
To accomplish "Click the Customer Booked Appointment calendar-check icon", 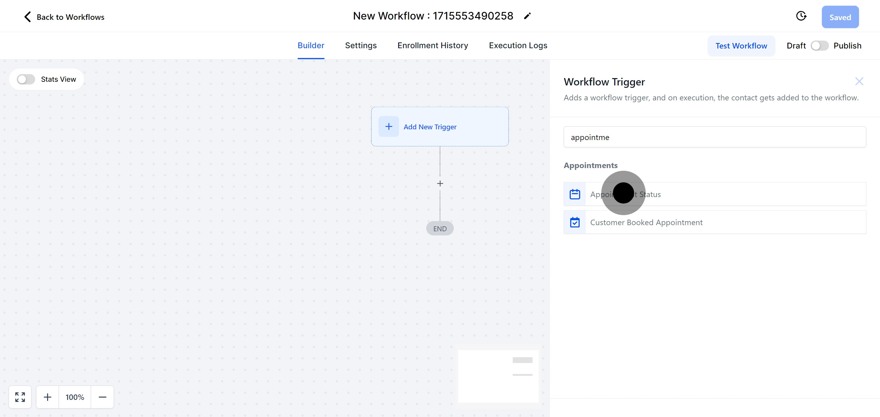I will (574, 222).
